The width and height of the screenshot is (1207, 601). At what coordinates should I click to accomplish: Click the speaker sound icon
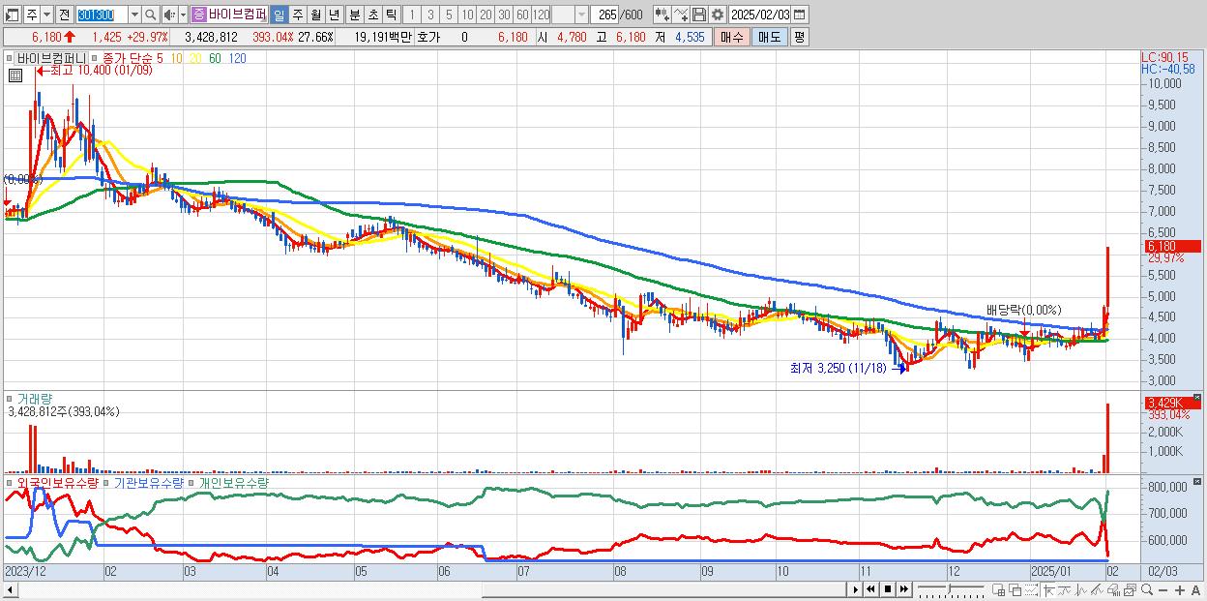[x=169, y=15]
